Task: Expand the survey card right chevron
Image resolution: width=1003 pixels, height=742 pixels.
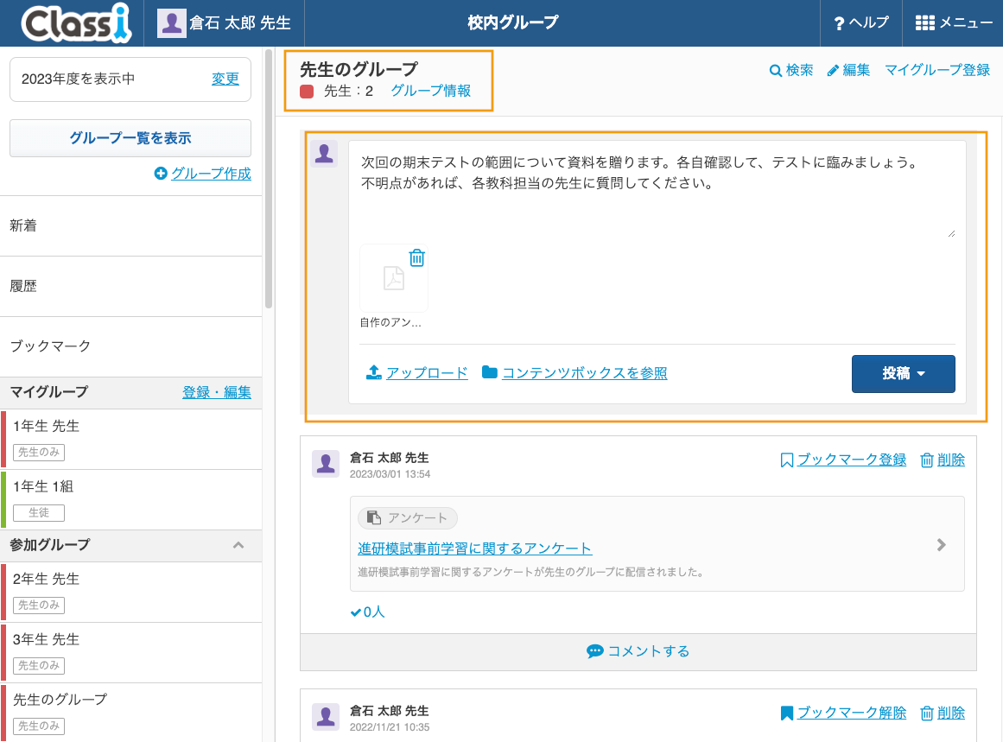Action: coord(941,545)
